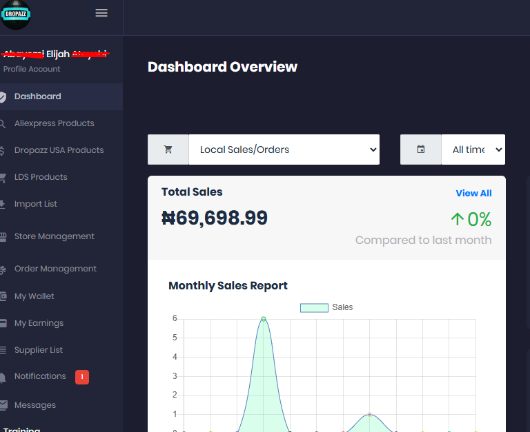
Task: Open the Profile Account link
Action: coord(32,69)
